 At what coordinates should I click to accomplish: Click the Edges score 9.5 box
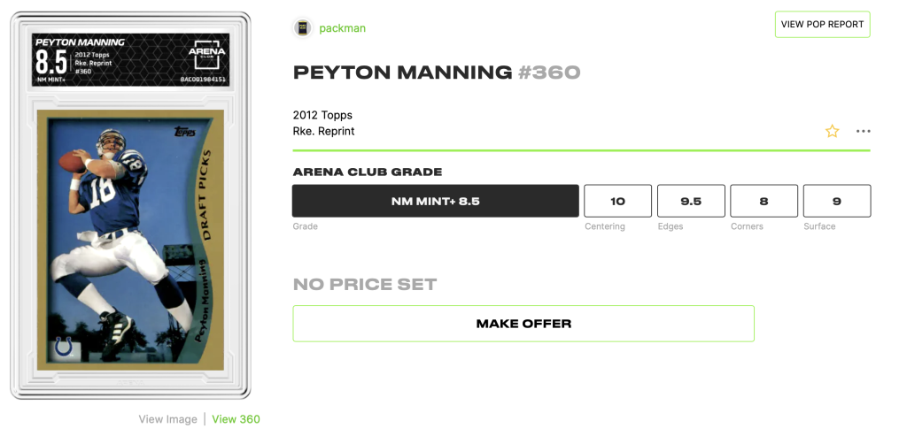(x=691, y=201)
